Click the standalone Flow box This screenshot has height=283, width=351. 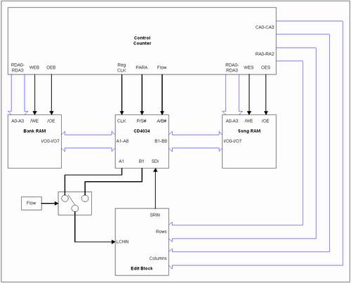32,204
